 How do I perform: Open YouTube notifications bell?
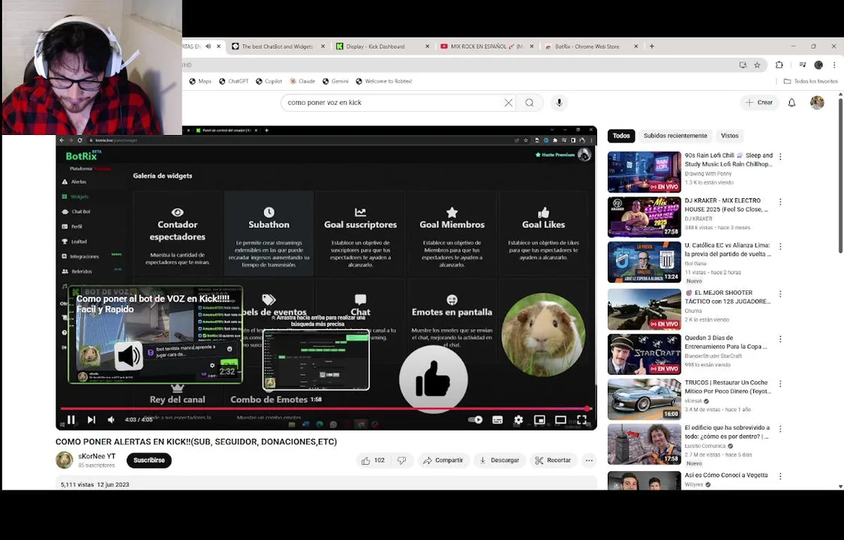click(x=791, y=103)
